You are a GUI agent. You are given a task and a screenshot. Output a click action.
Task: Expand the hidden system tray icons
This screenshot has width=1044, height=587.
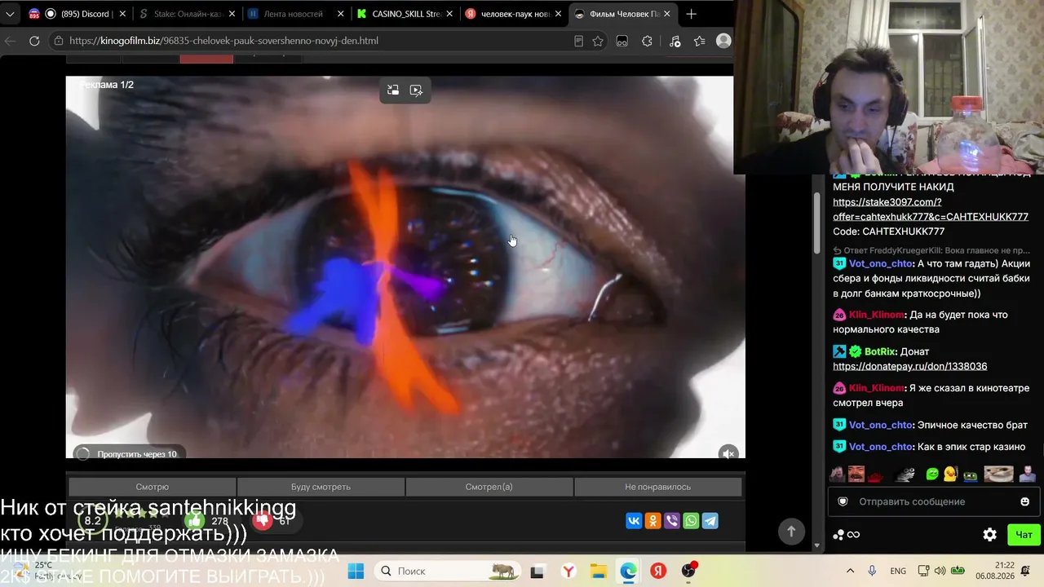point(850,572)
